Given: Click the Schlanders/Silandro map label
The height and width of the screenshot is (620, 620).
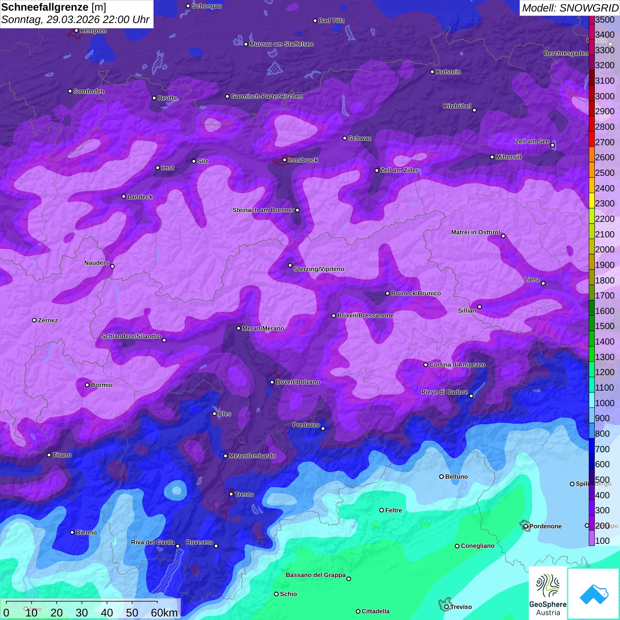Looking at the screenshot, I should 131,336.
